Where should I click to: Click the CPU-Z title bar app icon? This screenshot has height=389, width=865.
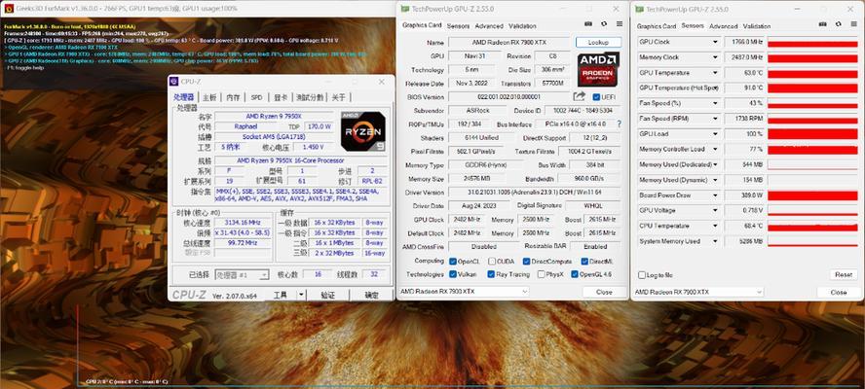point(173,82)
